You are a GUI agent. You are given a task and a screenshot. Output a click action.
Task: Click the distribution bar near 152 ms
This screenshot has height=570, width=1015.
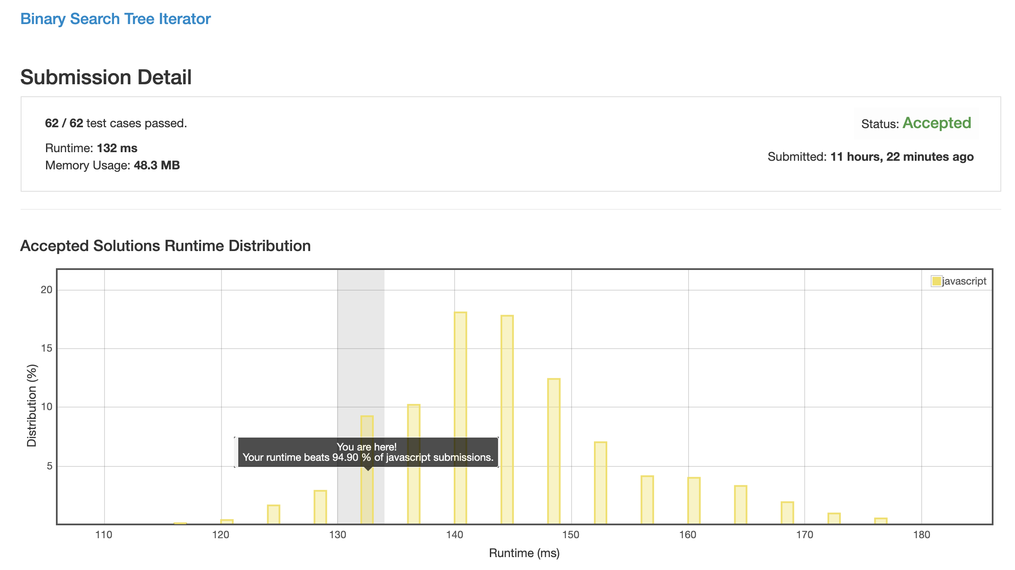(x=600, y=483)
